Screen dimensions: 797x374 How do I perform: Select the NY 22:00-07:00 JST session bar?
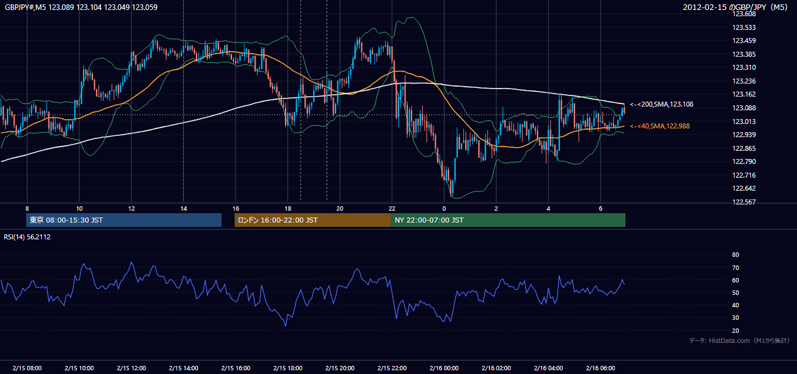point(508,220)
